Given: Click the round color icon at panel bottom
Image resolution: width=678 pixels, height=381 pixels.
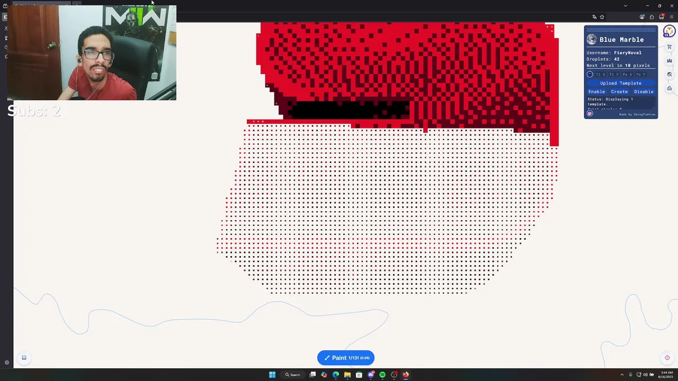Looking at the screenshot, I should (590, 113).
